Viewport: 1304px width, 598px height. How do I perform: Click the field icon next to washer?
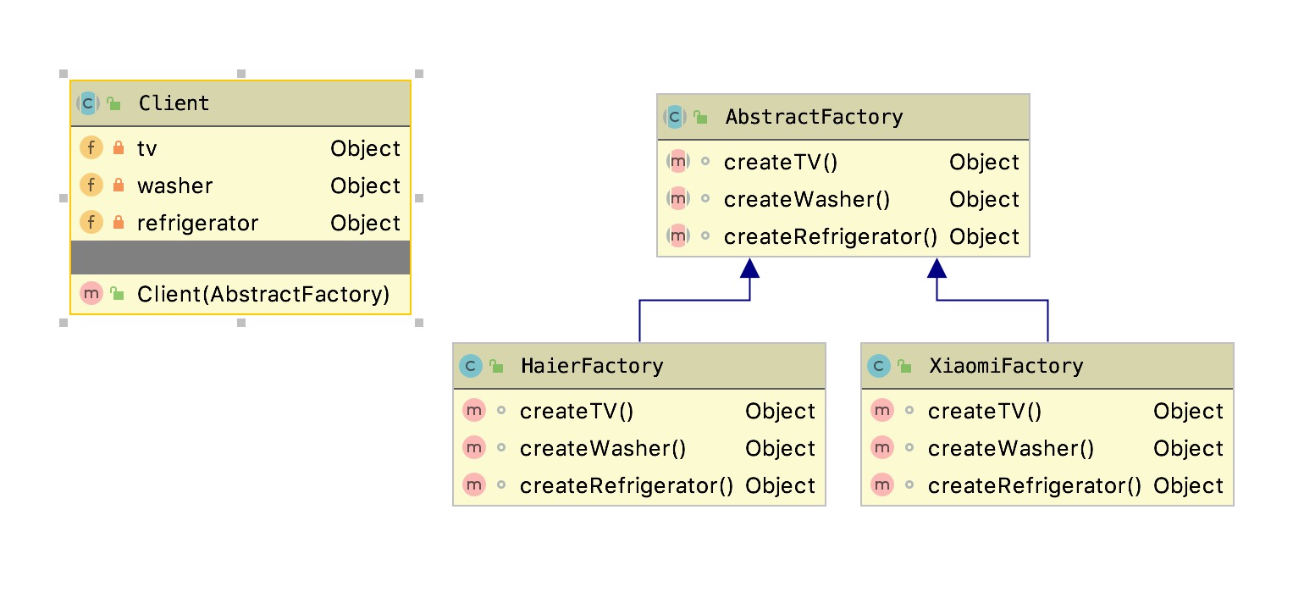(91, 185)
